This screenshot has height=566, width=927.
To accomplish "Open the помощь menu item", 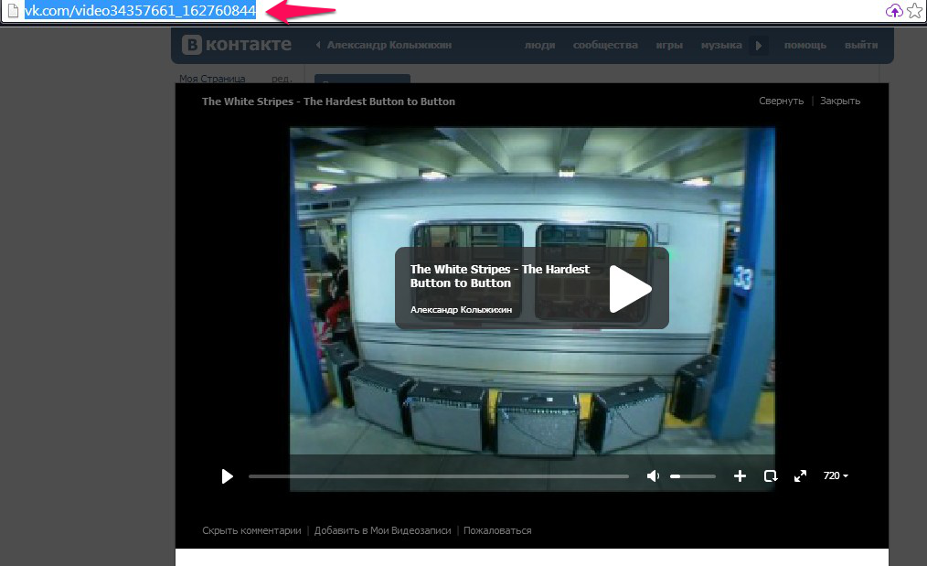I will coord(804,45).
